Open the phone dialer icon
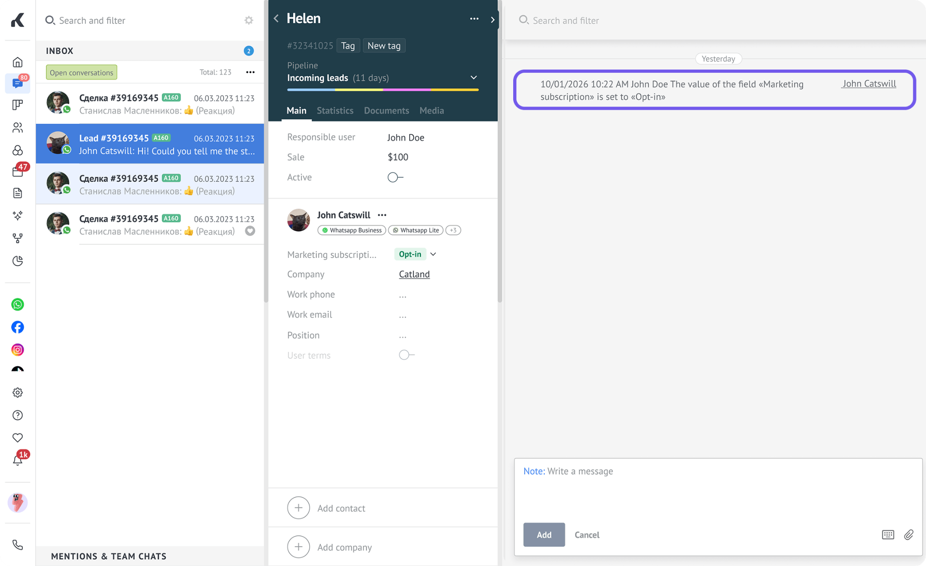 coord(18,545)
